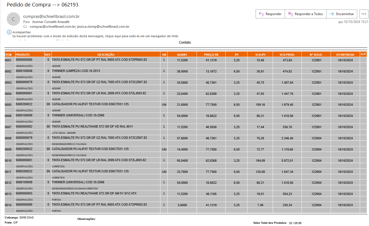The image size is (369, 226).
Task: Click the DESCRIÇÃO column header
Action: coord(106,55)
